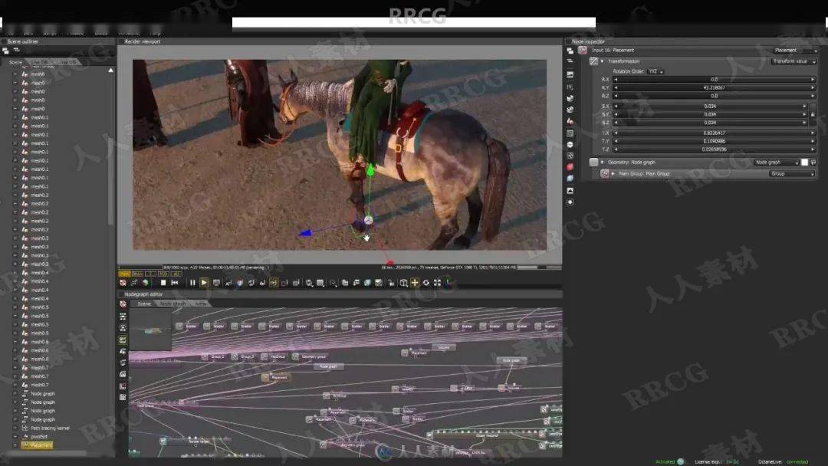Select pivotSet in the Scene outliner
The width and height of the screenshot is (828, 466).
tap(38, 436)
